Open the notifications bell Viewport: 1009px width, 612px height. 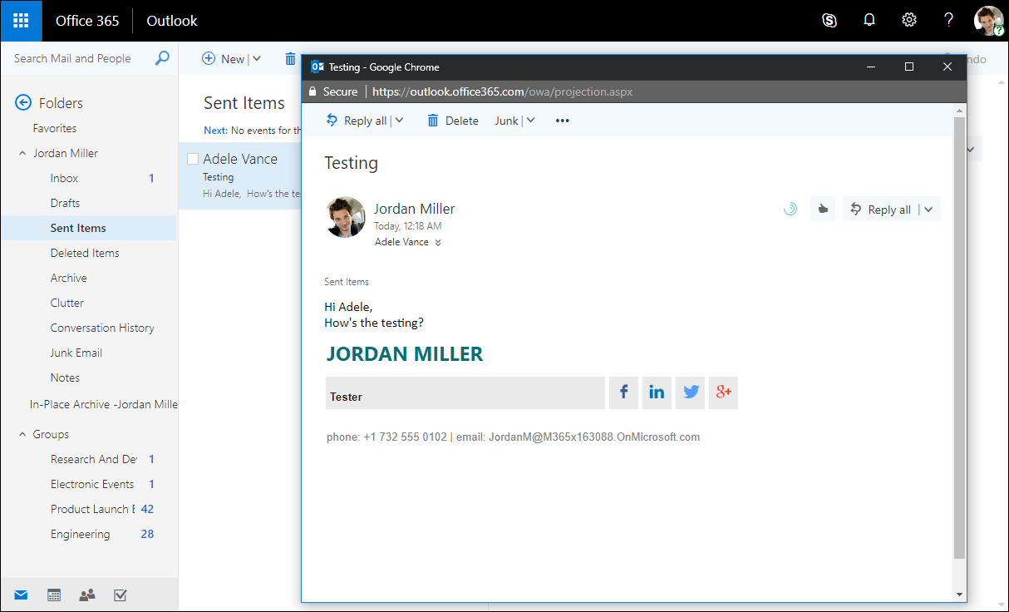[869, 21]
